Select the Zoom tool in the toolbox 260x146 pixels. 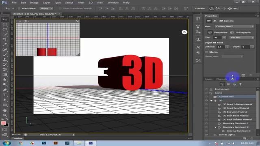(x=4, y=115)
